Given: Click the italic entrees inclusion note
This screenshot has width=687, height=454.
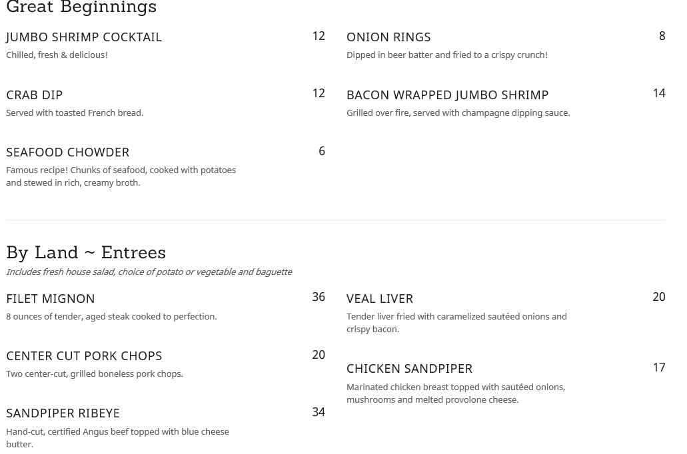Looking at the screenshot, I should (149, 272).
